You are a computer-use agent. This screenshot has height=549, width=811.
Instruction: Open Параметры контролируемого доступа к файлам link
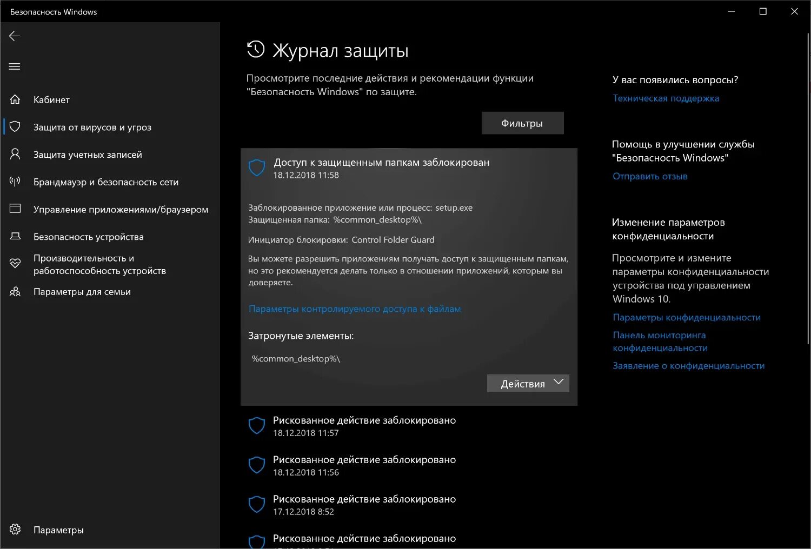pos(355,309)
